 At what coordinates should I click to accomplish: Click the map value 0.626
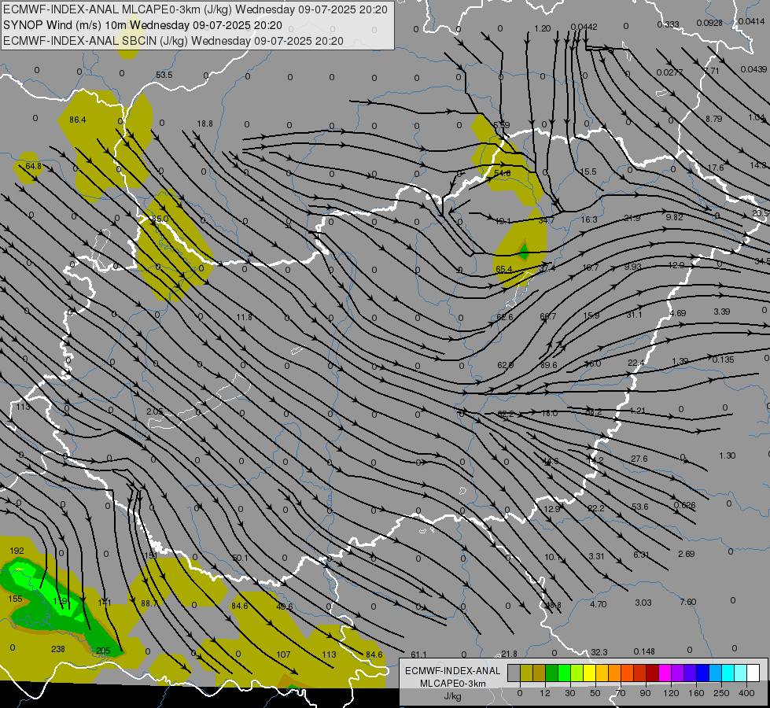tap(684, 505)
